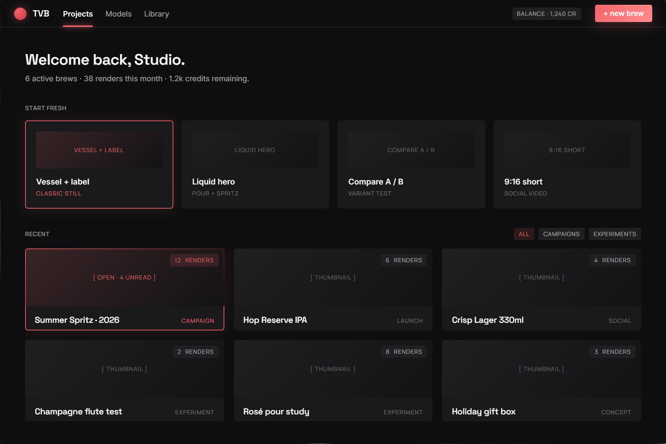Click the 12 renders badge
Image resolution: width=666 pixels, height=444 pixels.
coord(194,260)
